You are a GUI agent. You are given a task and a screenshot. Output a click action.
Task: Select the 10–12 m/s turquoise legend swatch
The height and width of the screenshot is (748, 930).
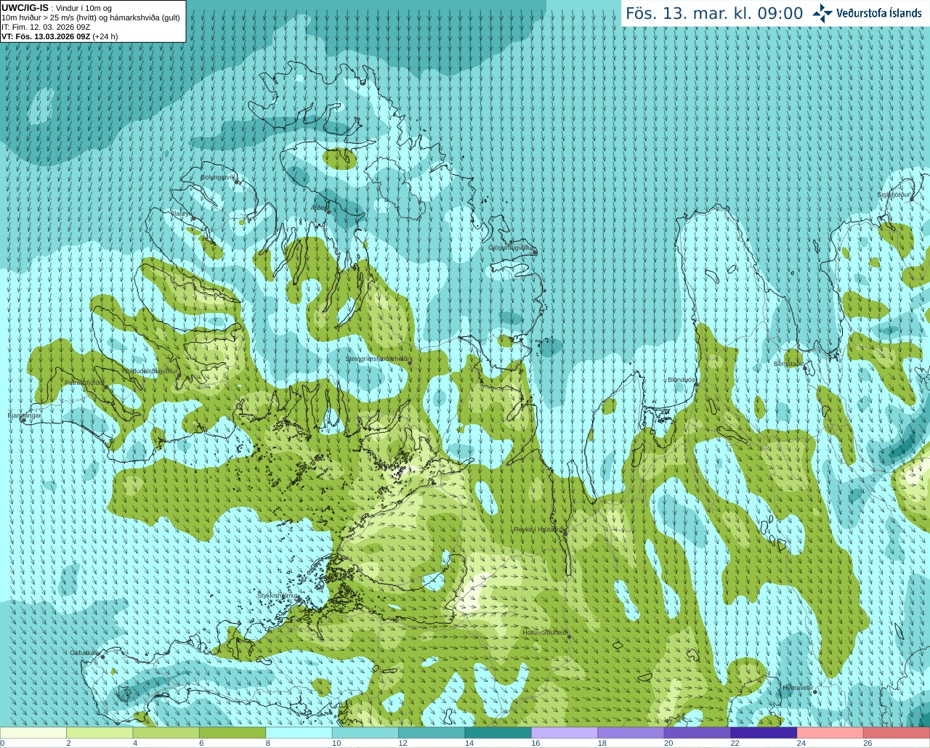365,733
